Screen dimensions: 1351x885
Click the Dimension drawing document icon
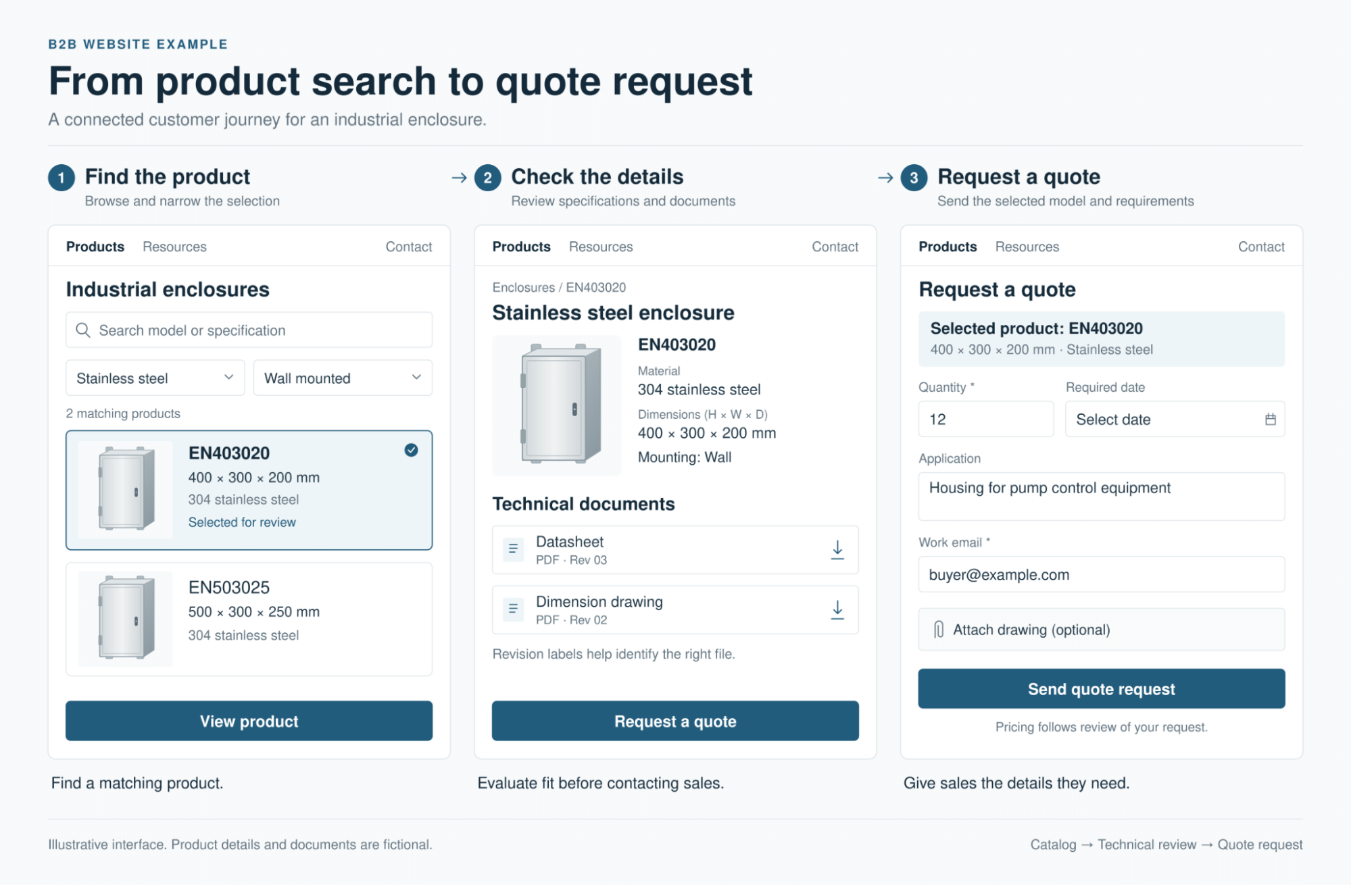[x=513, y=609]
